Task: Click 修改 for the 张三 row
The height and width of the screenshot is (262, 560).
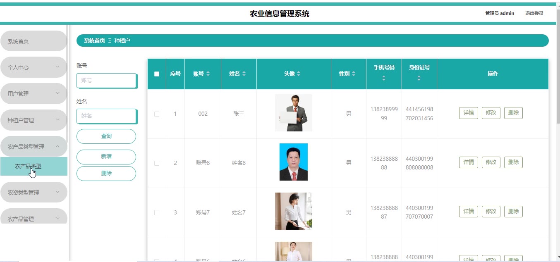Action: [491, 113]
